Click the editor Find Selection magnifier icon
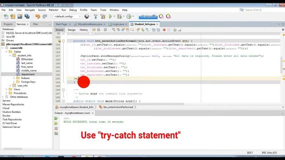The image size is (285, 160). coord(114,30)
